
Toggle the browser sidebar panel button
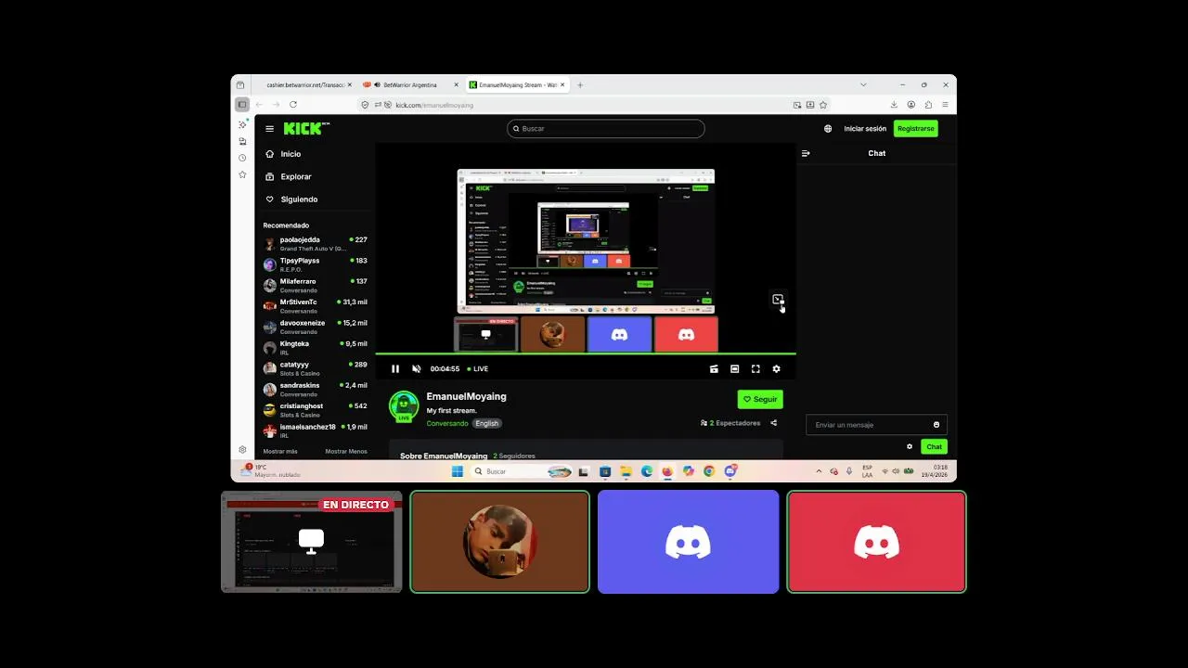click(241, 104)
